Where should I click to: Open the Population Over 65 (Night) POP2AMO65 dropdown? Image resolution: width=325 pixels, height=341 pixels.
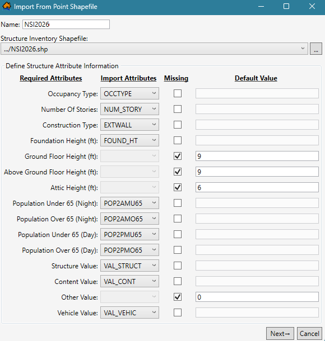coord(129,219)
